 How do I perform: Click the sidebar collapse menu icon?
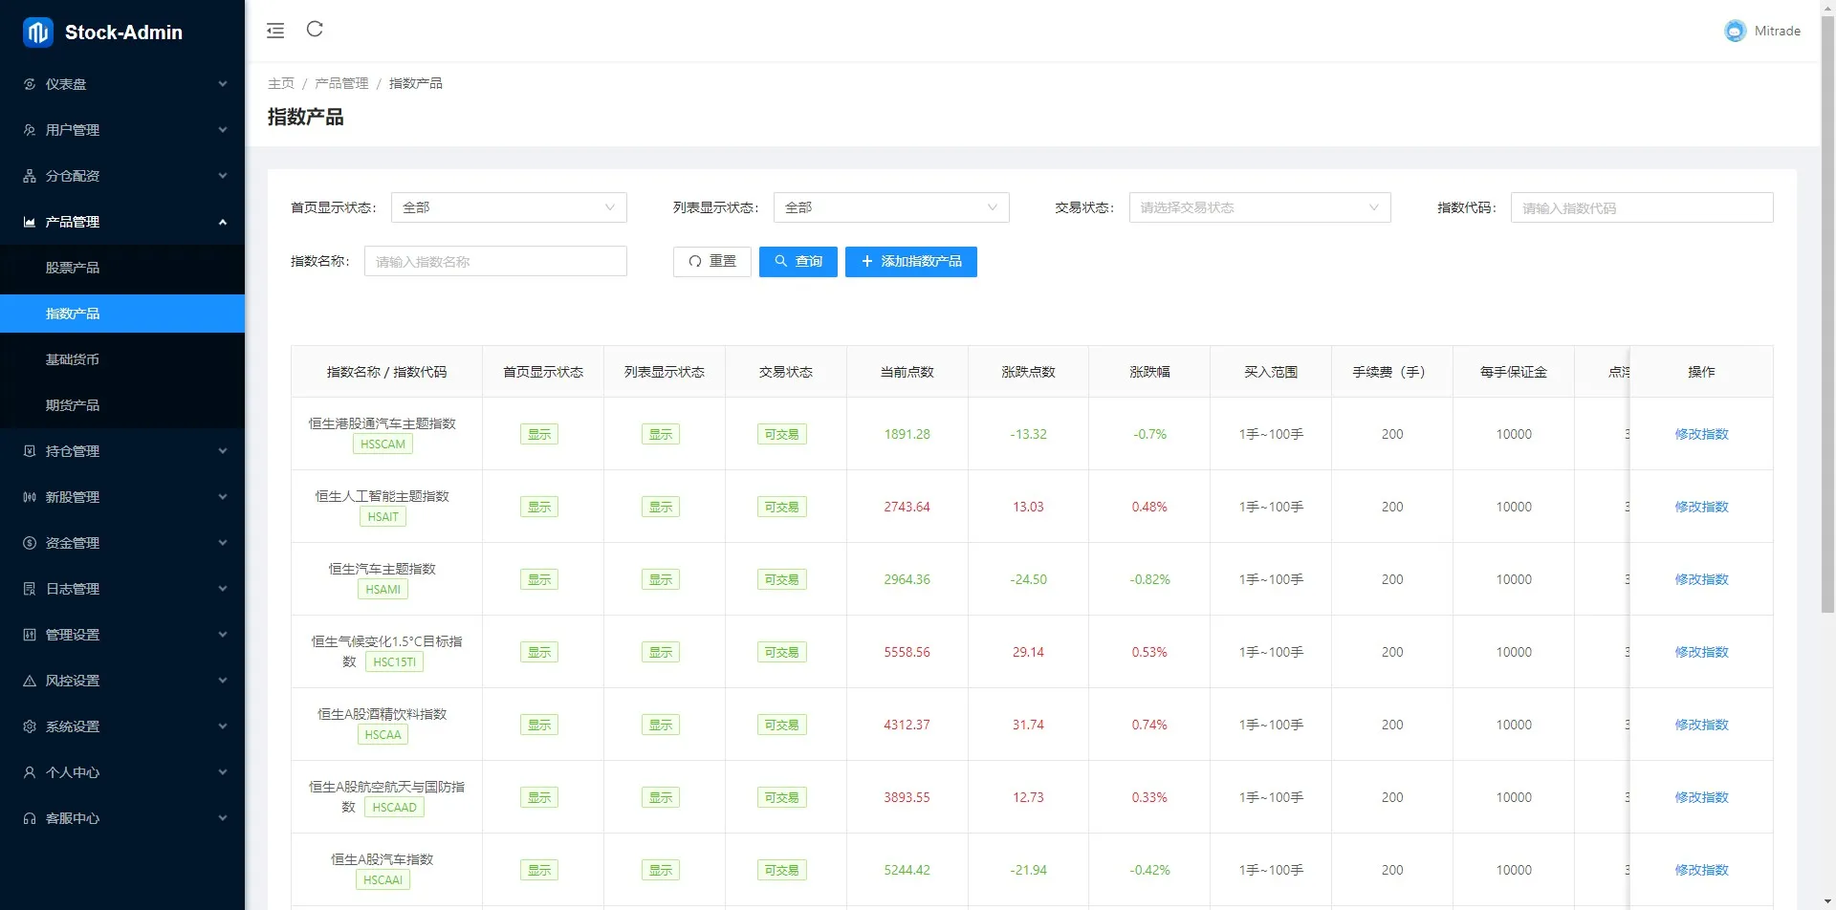275,31
